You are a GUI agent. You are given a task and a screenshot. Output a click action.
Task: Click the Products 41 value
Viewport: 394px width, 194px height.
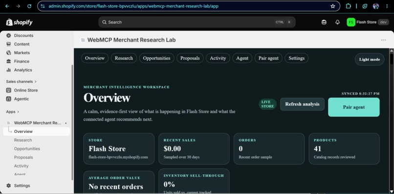[x=317, y=149]
